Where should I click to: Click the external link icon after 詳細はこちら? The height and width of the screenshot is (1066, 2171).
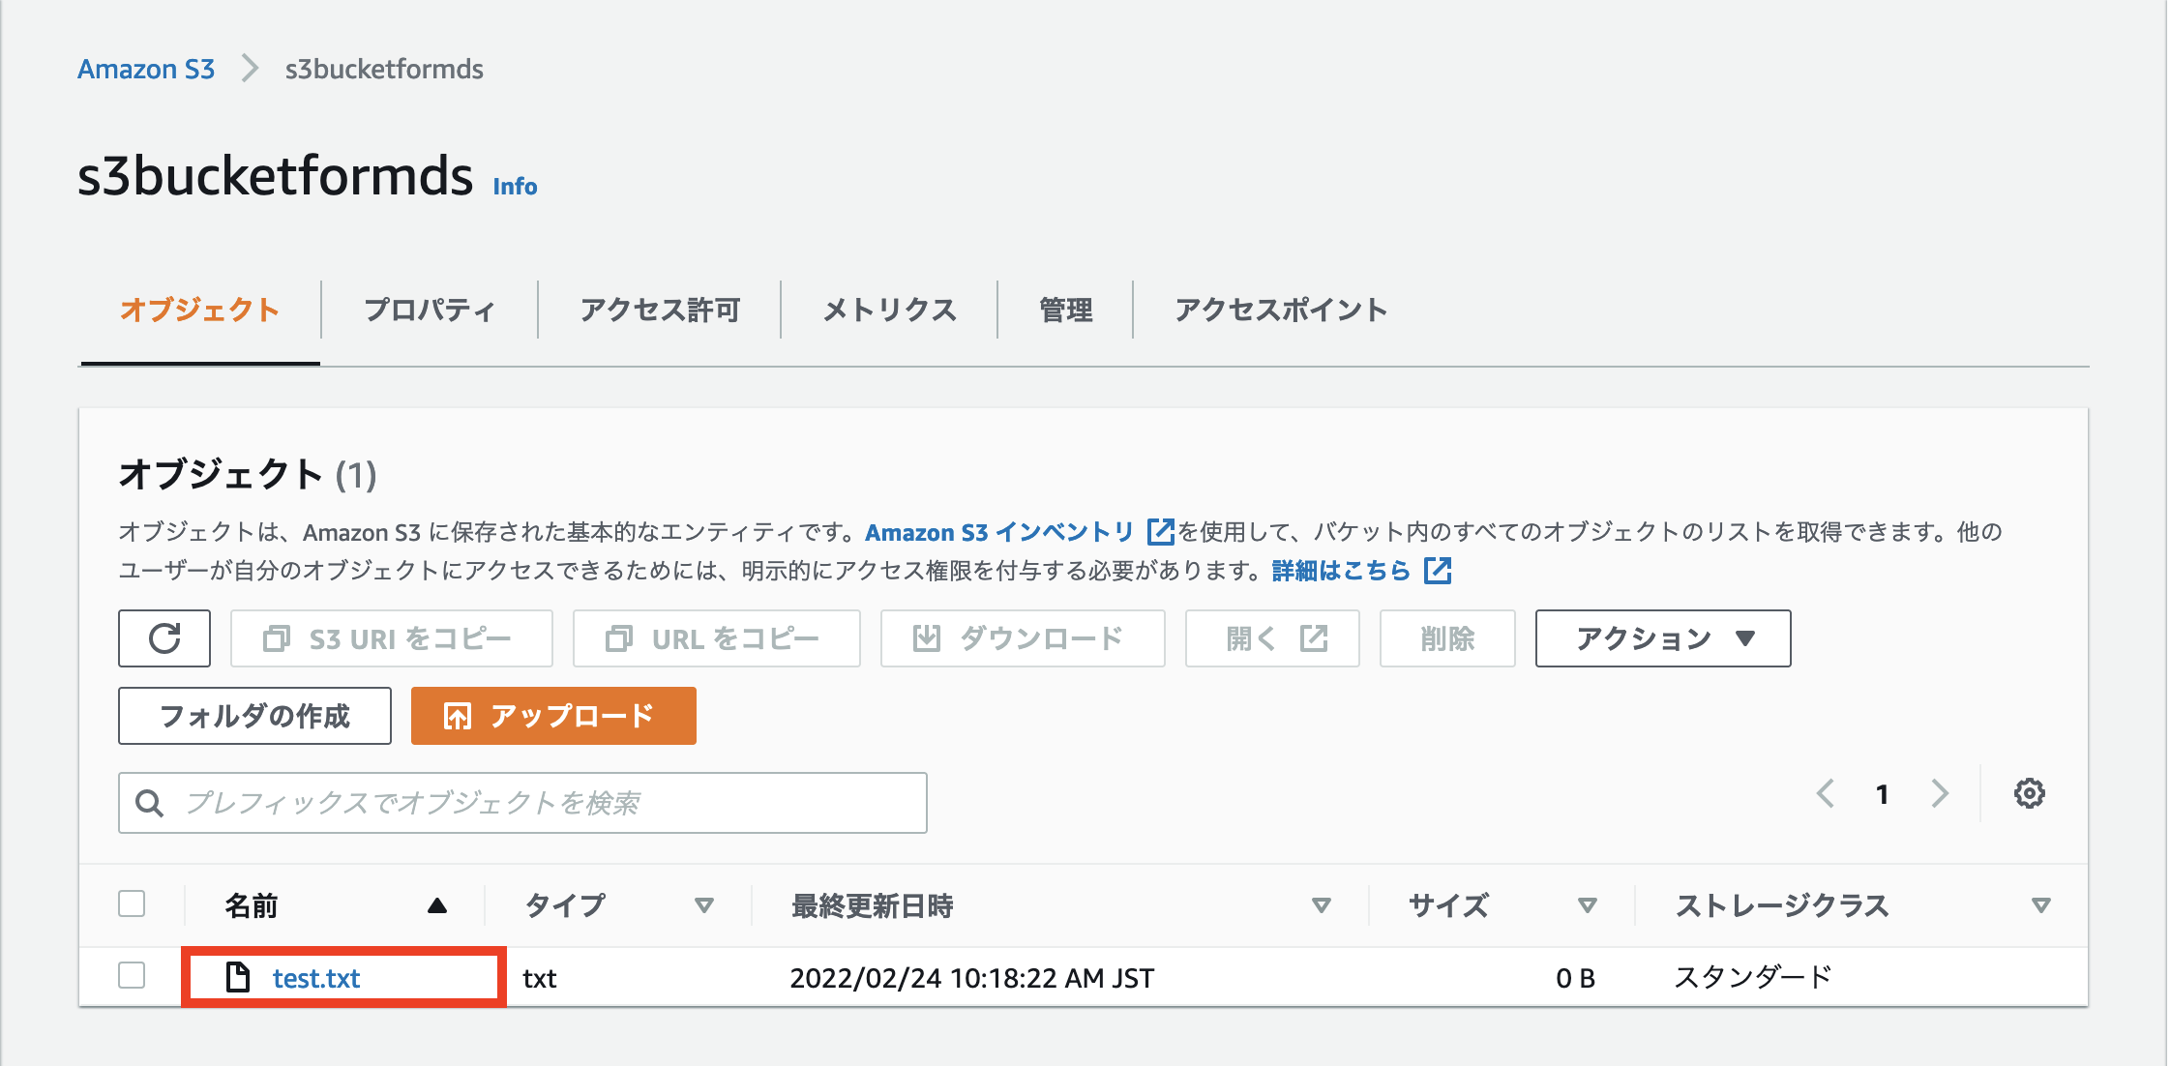[1438, 571]
